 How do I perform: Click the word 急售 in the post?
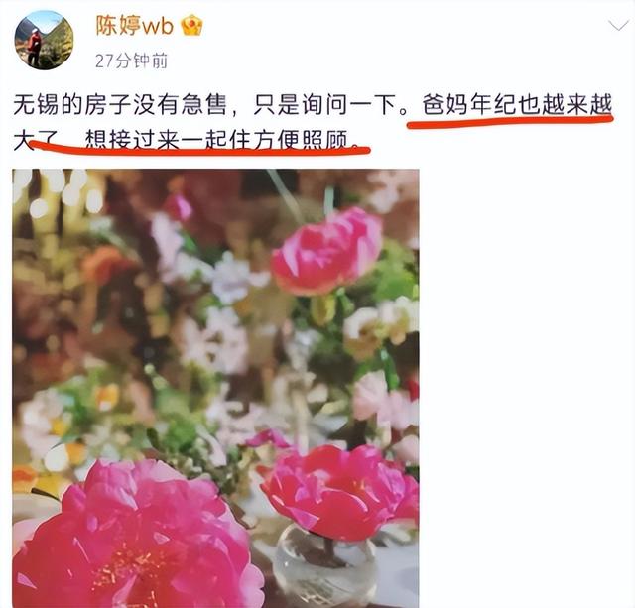tap(203, 105)
